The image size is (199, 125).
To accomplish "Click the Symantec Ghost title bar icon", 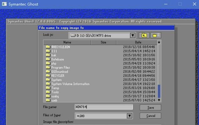I will point(4,4).
